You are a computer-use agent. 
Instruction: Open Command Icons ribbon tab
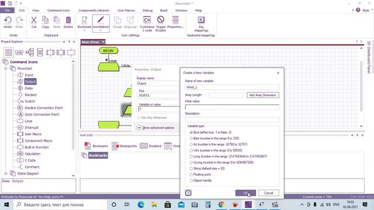click(58, 10)
